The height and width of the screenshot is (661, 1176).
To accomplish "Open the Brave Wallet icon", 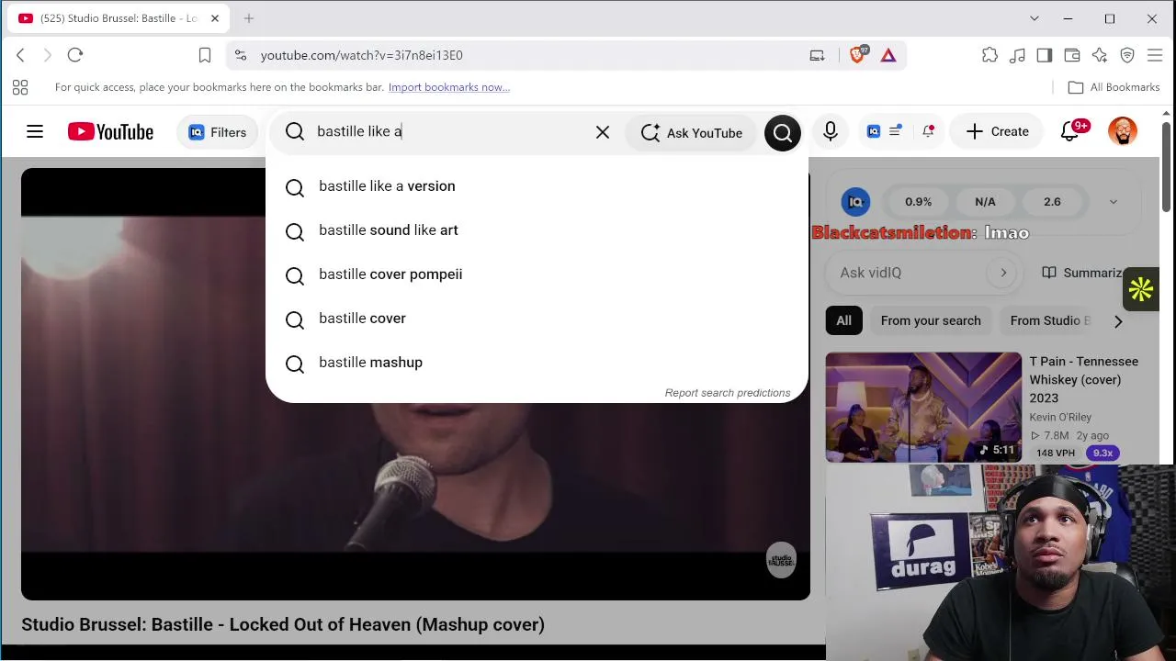I will pyautogui.click(x=1072, y=55).
